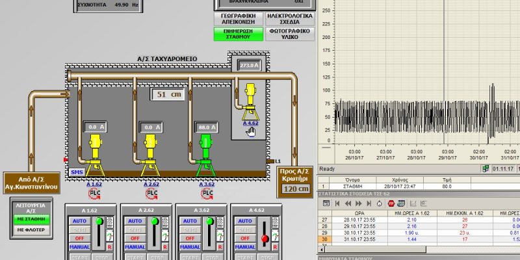The width and height of the screenshot is (520, 260).
Task: Set pump A 1.62 to AUTO mode
Action: [78, 221]
